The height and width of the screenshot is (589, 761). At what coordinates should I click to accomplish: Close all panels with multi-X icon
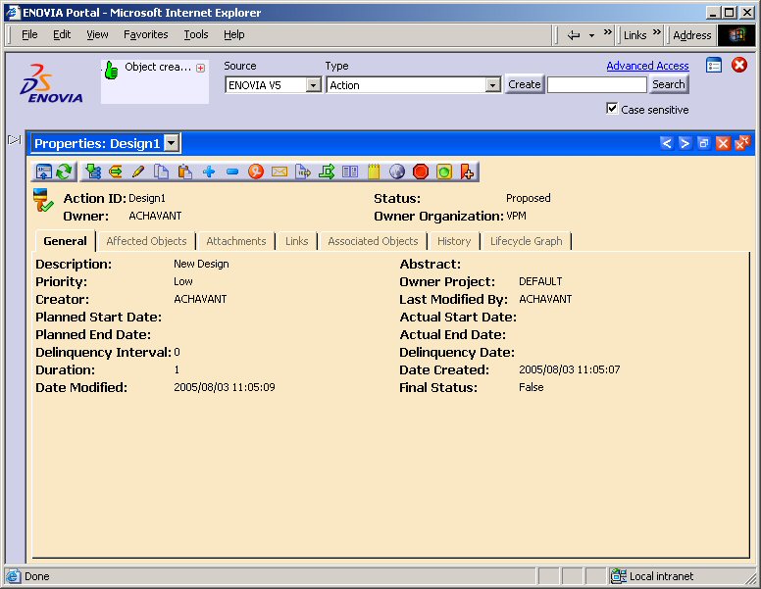742,143
